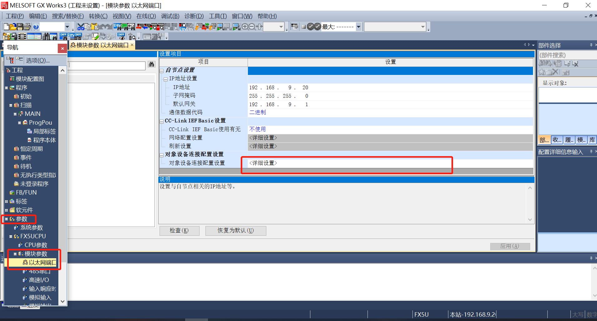Screen dimensions: 597x321
Task: Toggle pin on 部件选择 panel
Action: (x=591, y=45)
